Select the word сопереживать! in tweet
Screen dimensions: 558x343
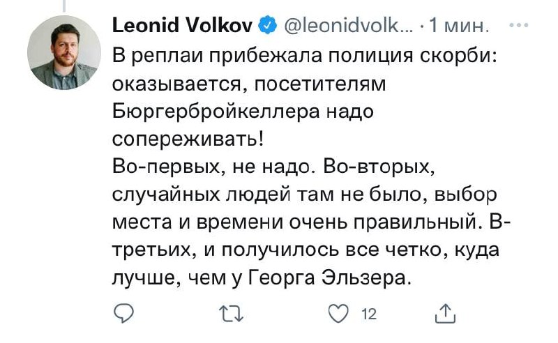(x=188, y=140)
